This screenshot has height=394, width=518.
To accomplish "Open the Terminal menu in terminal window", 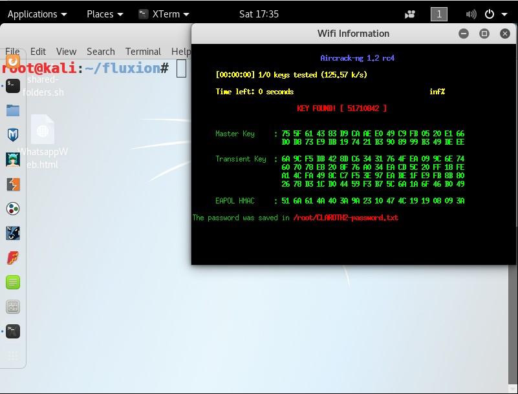I will pos(143,52).
